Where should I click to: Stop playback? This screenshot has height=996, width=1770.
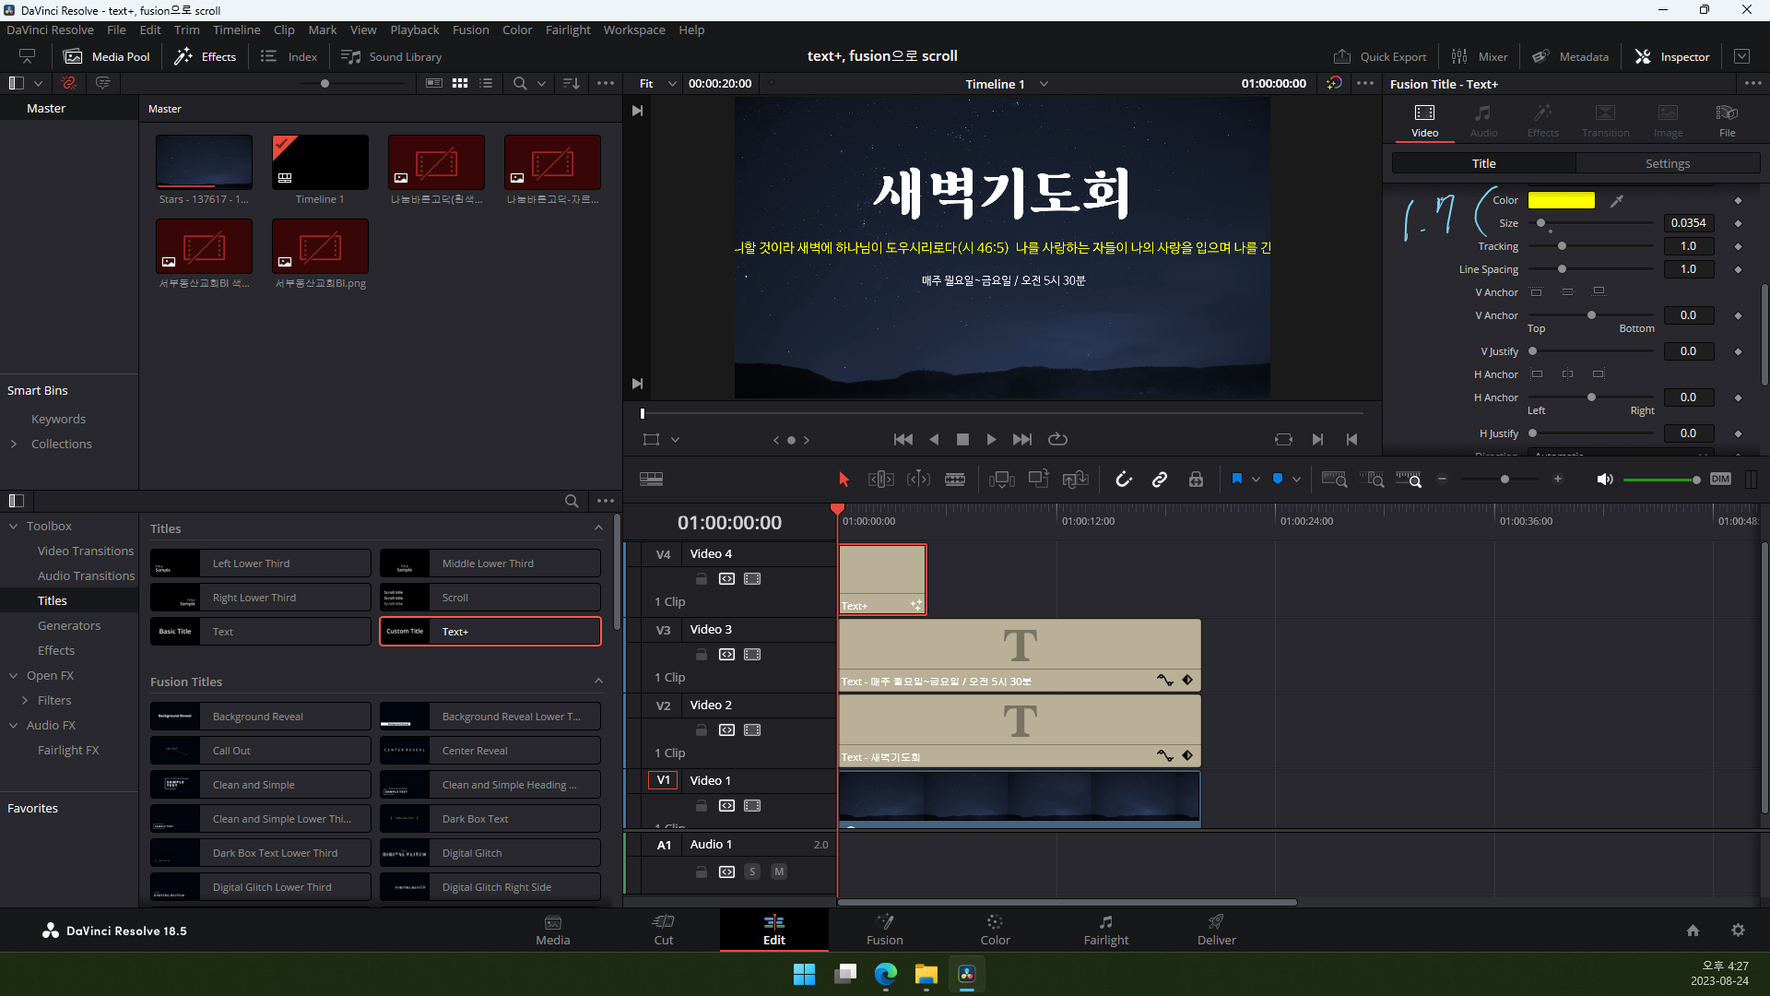[x=962, y=440]
